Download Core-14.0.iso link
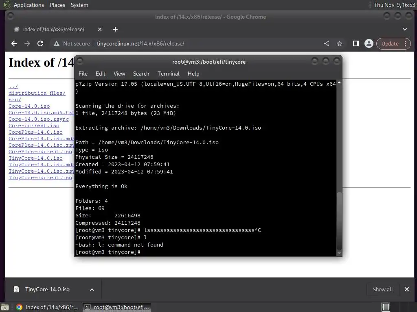Viewport: 417px width, 312px height. coord(29,106)
